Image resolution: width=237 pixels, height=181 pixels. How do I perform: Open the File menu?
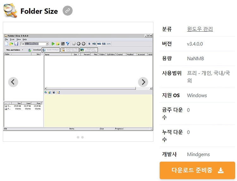(6, 39)
